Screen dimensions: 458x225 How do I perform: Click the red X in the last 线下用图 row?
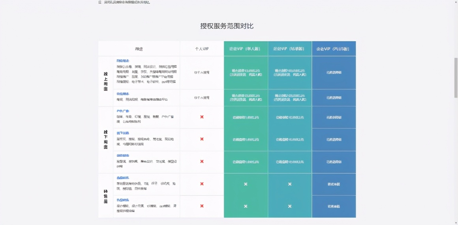202,161
